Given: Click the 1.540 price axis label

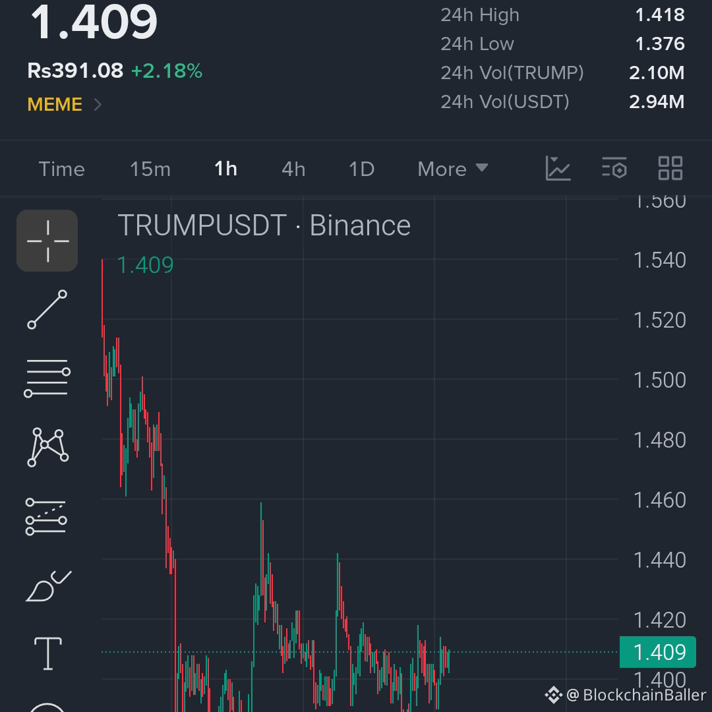Looking at the screenshot, I should [x=659, y=260].
